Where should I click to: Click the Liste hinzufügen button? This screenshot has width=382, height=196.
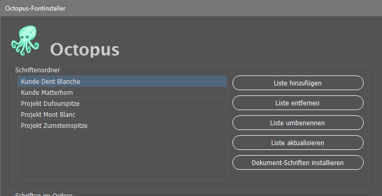pyautogui.click(x=298, y=83)
